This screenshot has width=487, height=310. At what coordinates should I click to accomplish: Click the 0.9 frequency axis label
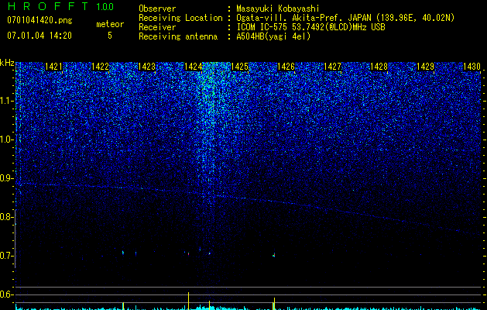5,178
